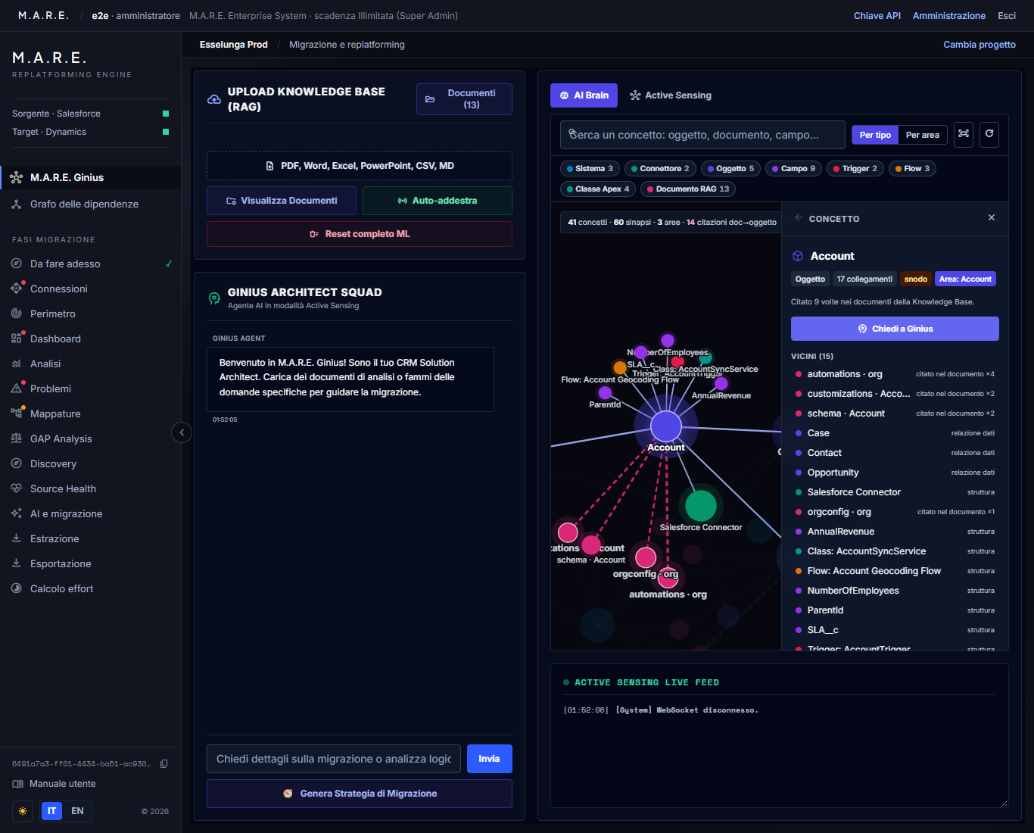
Task: Click the Account node in graph
Action: [x=666, y=426]
